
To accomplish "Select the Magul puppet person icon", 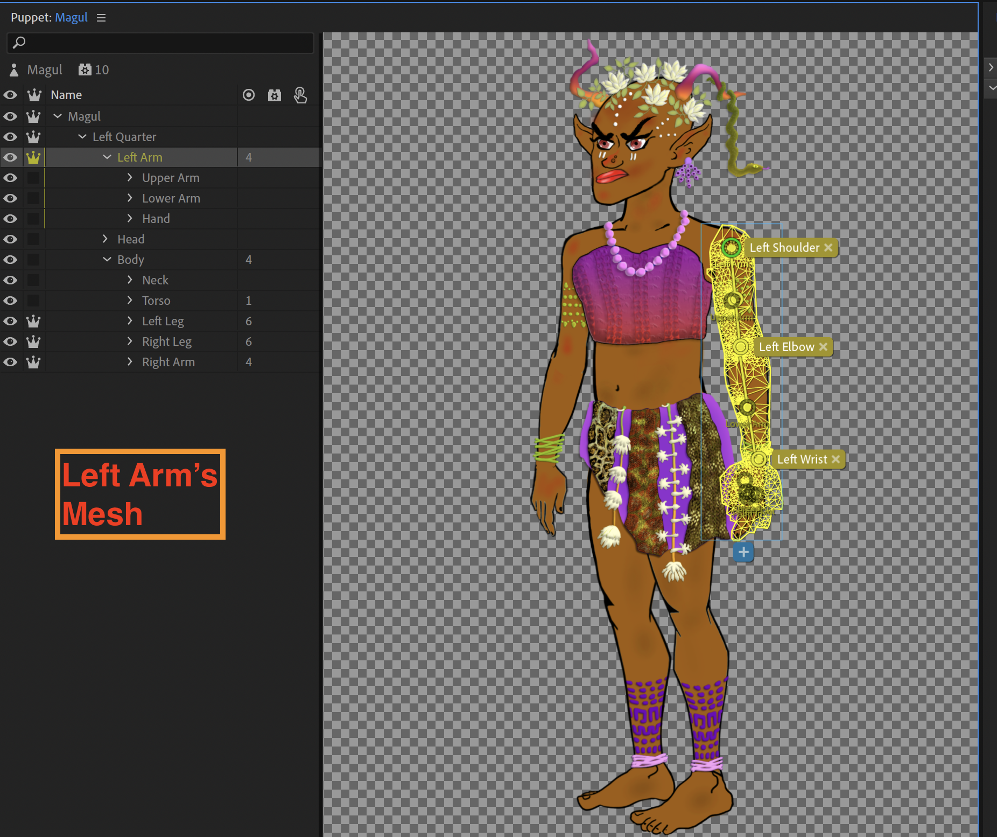I will pos(13,69).
